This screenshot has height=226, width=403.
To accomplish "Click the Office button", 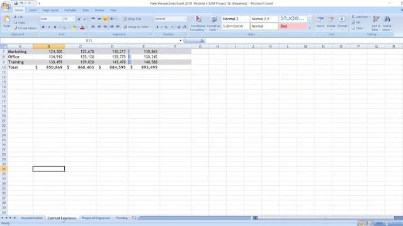I will pyautogui.click(x=6, y=6).
